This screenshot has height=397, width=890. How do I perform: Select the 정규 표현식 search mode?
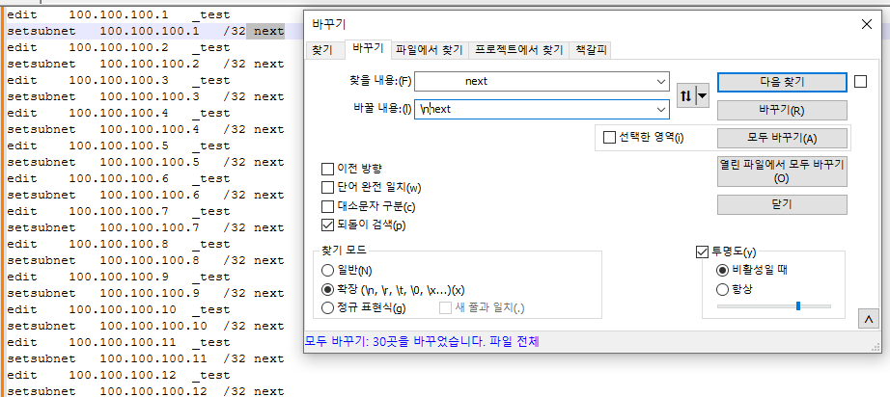(327, 308)
